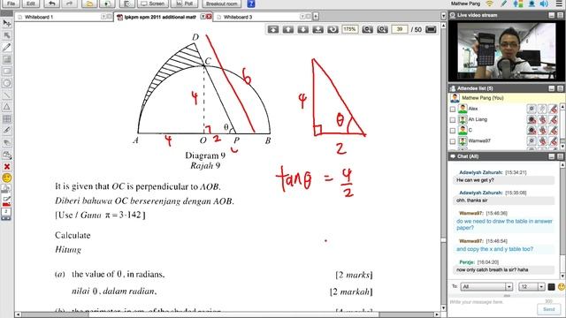Image resolution: width=566 pixels, height=318 pixels.
Task: Open the smiley emoticon stamp tool
Action: pos(6,178)
